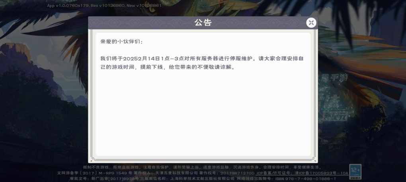
Task: Click the 公告 title header
Action: pyautogui.click(x=203, y=23)
